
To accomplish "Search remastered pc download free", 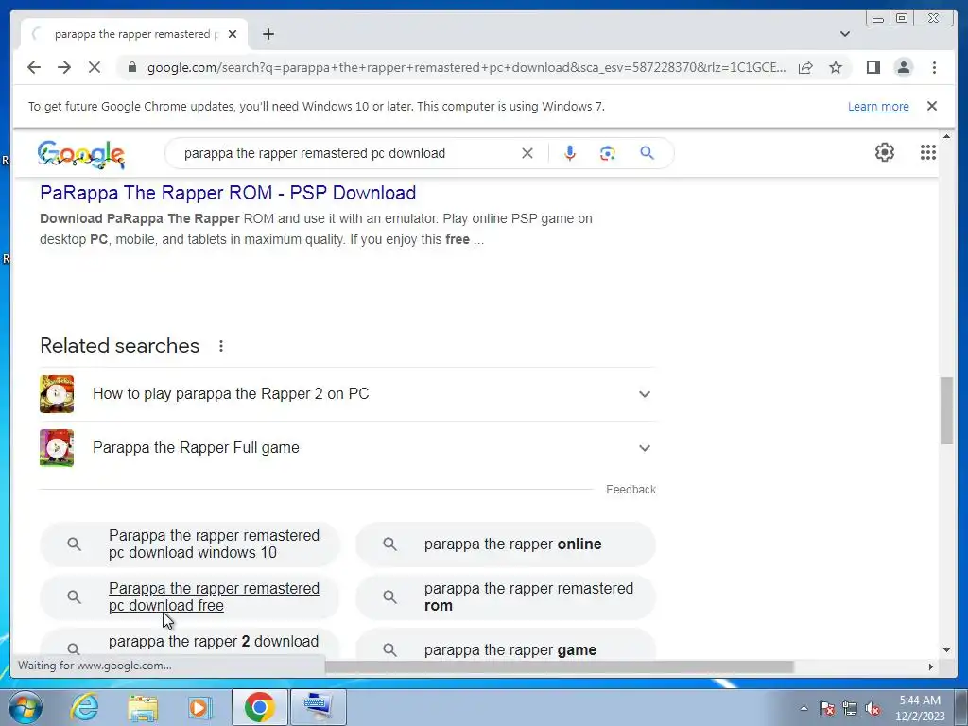I will 190,597.
